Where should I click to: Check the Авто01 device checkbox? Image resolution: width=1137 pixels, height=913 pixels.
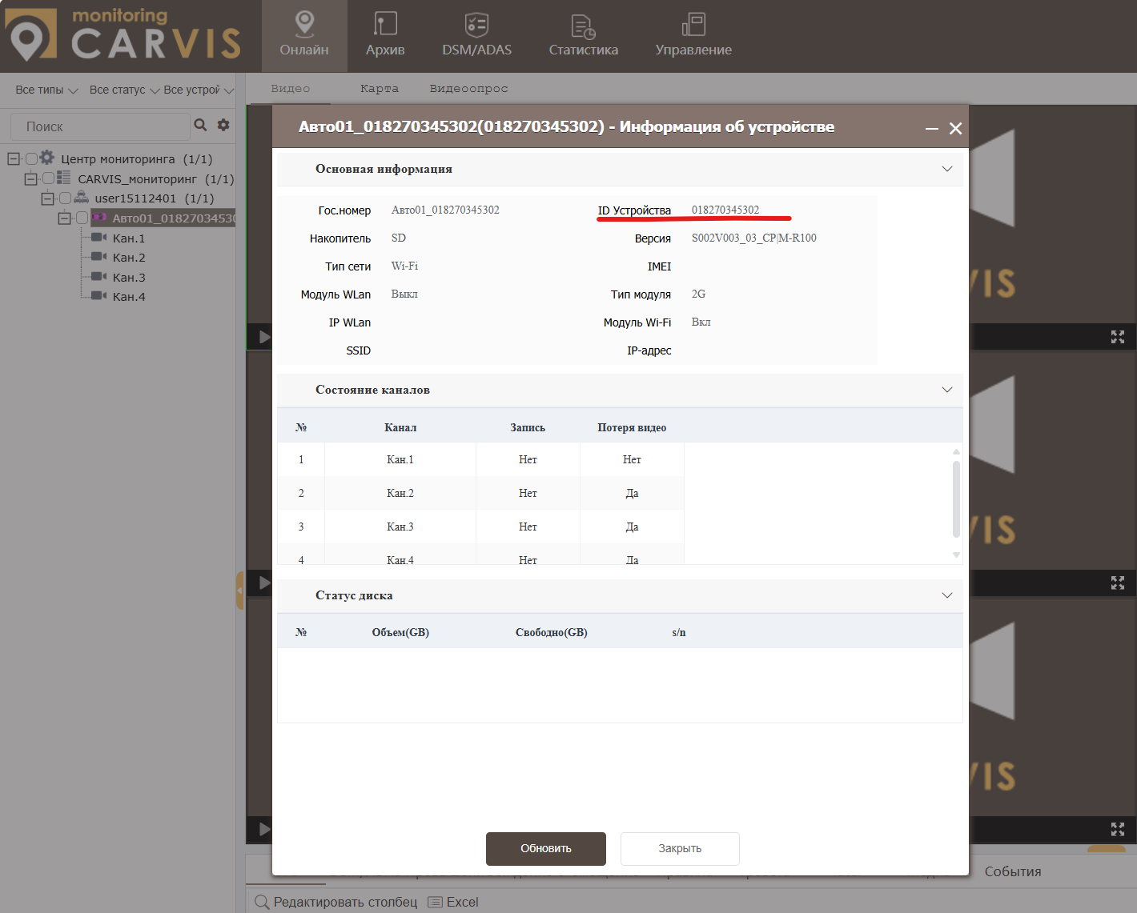point(82,218)
